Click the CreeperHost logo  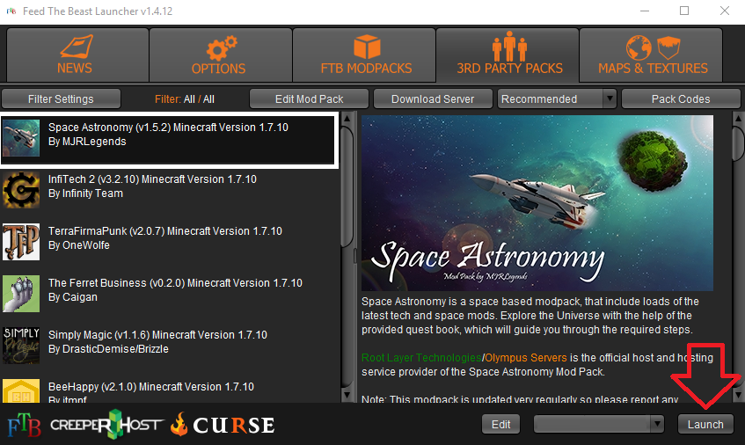pyautogui.click(x=107, y=424)
